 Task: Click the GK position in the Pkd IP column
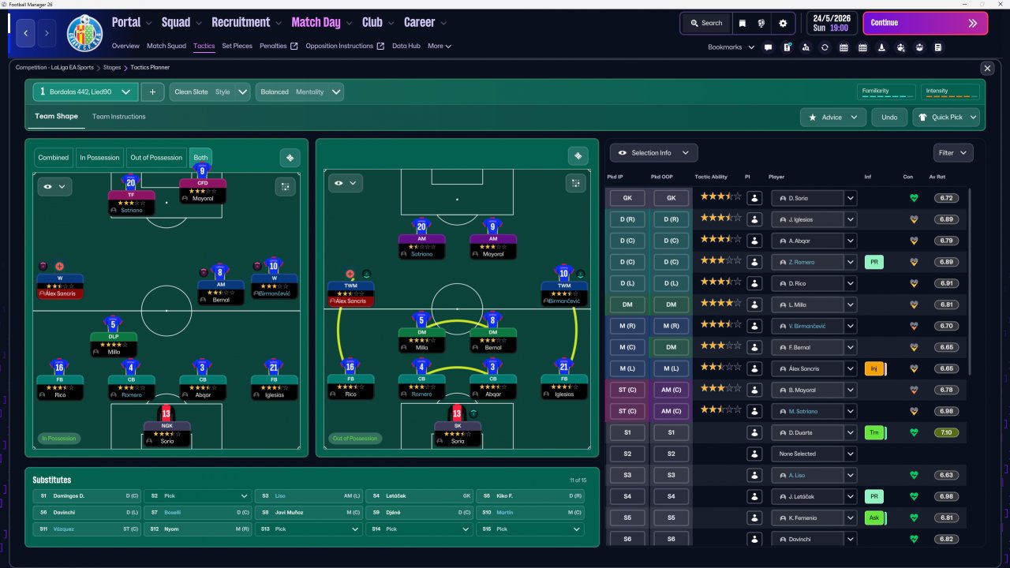click(627, 198)
